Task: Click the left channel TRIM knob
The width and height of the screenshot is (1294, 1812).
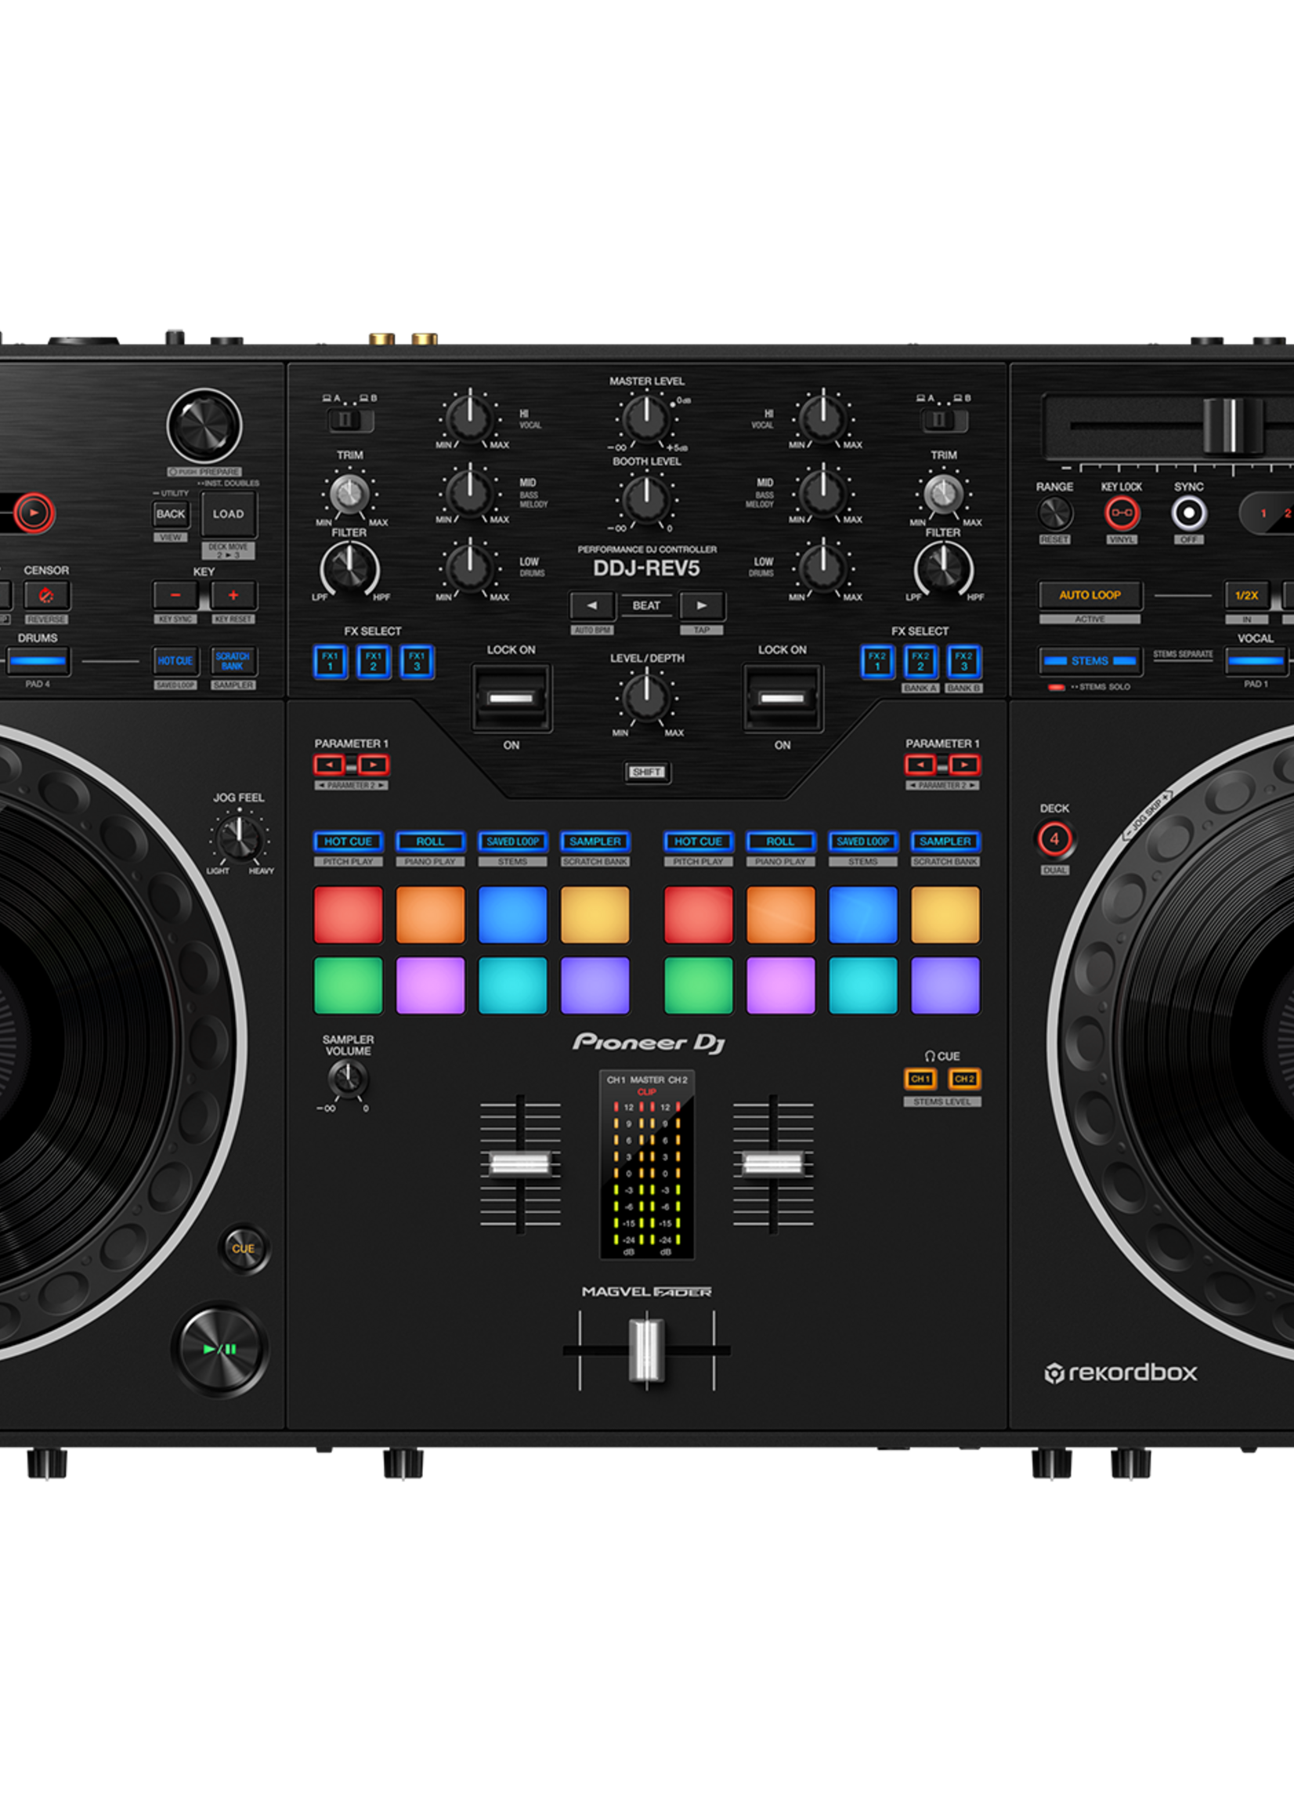Action: [x=349, y=494]
